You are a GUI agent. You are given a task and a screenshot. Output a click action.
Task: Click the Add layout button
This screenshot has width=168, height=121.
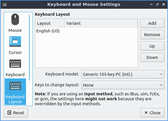(152, 23)
